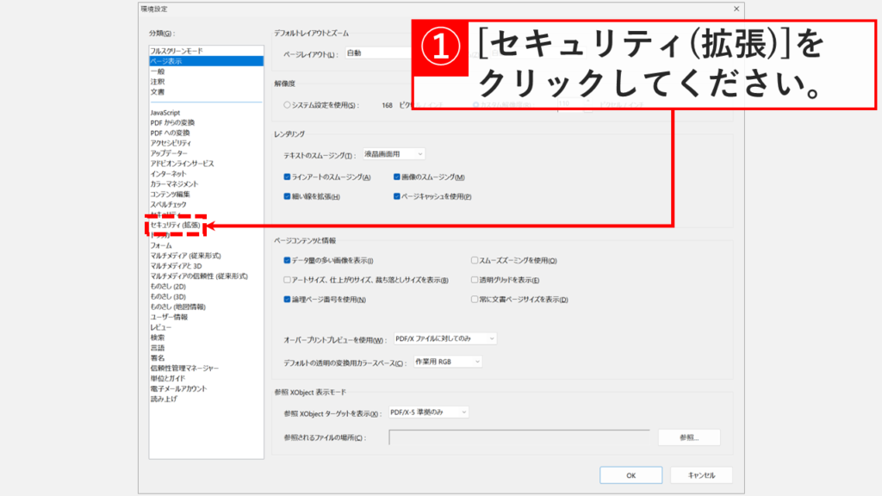Select マルチメディアと 3D category
The image size is (882, 496).
(x=176, y=265)
